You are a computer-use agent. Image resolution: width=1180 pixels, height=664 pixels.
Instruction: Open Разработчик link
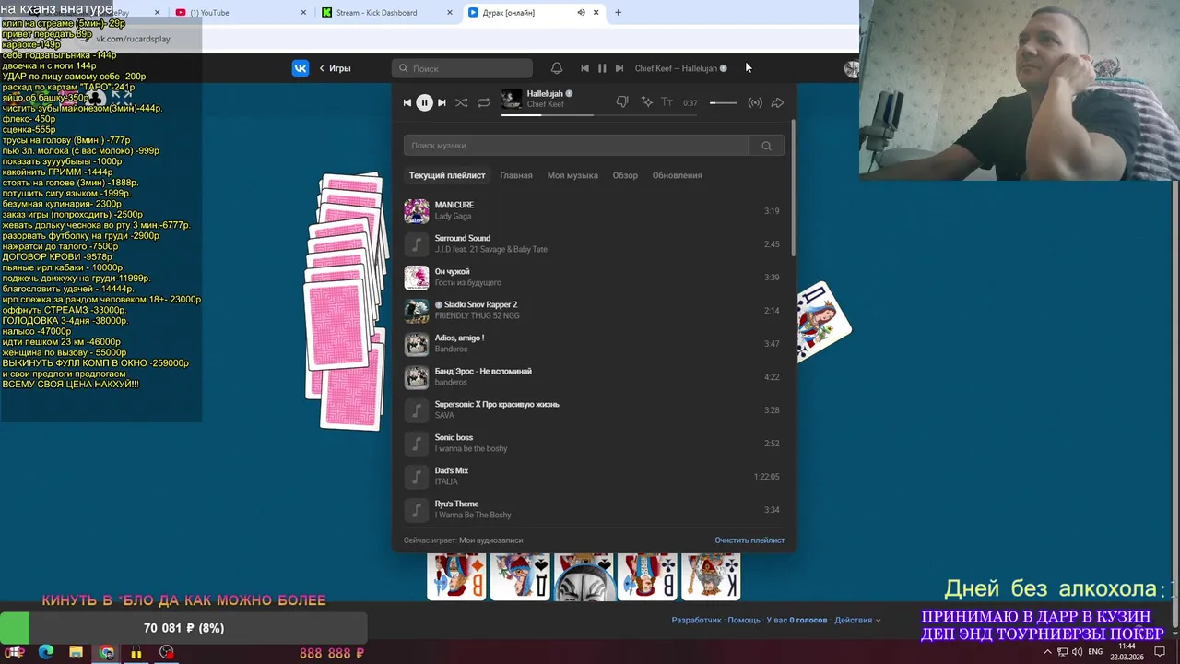(696, 621)
